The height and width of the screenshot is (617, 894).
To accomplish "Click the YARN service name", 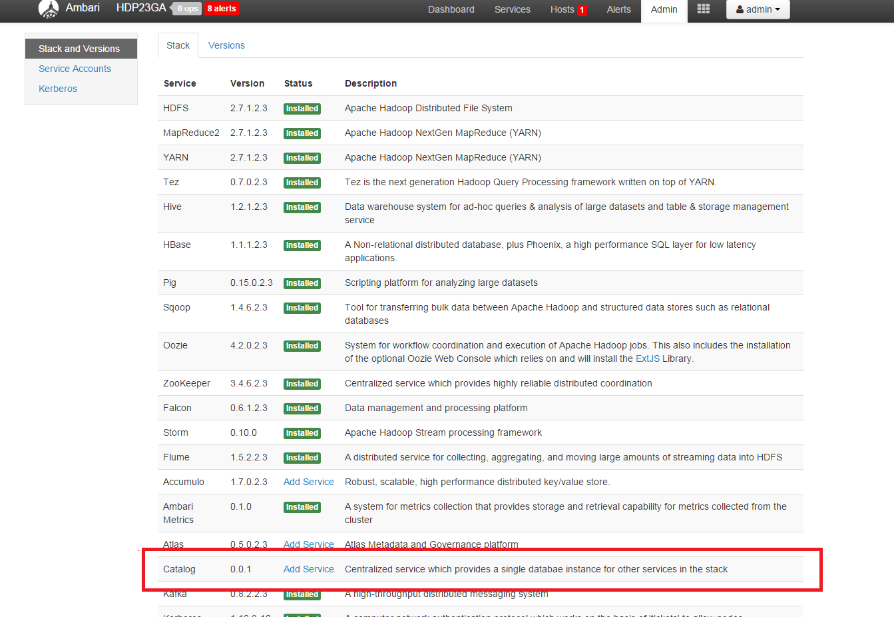I will point(176,157).
